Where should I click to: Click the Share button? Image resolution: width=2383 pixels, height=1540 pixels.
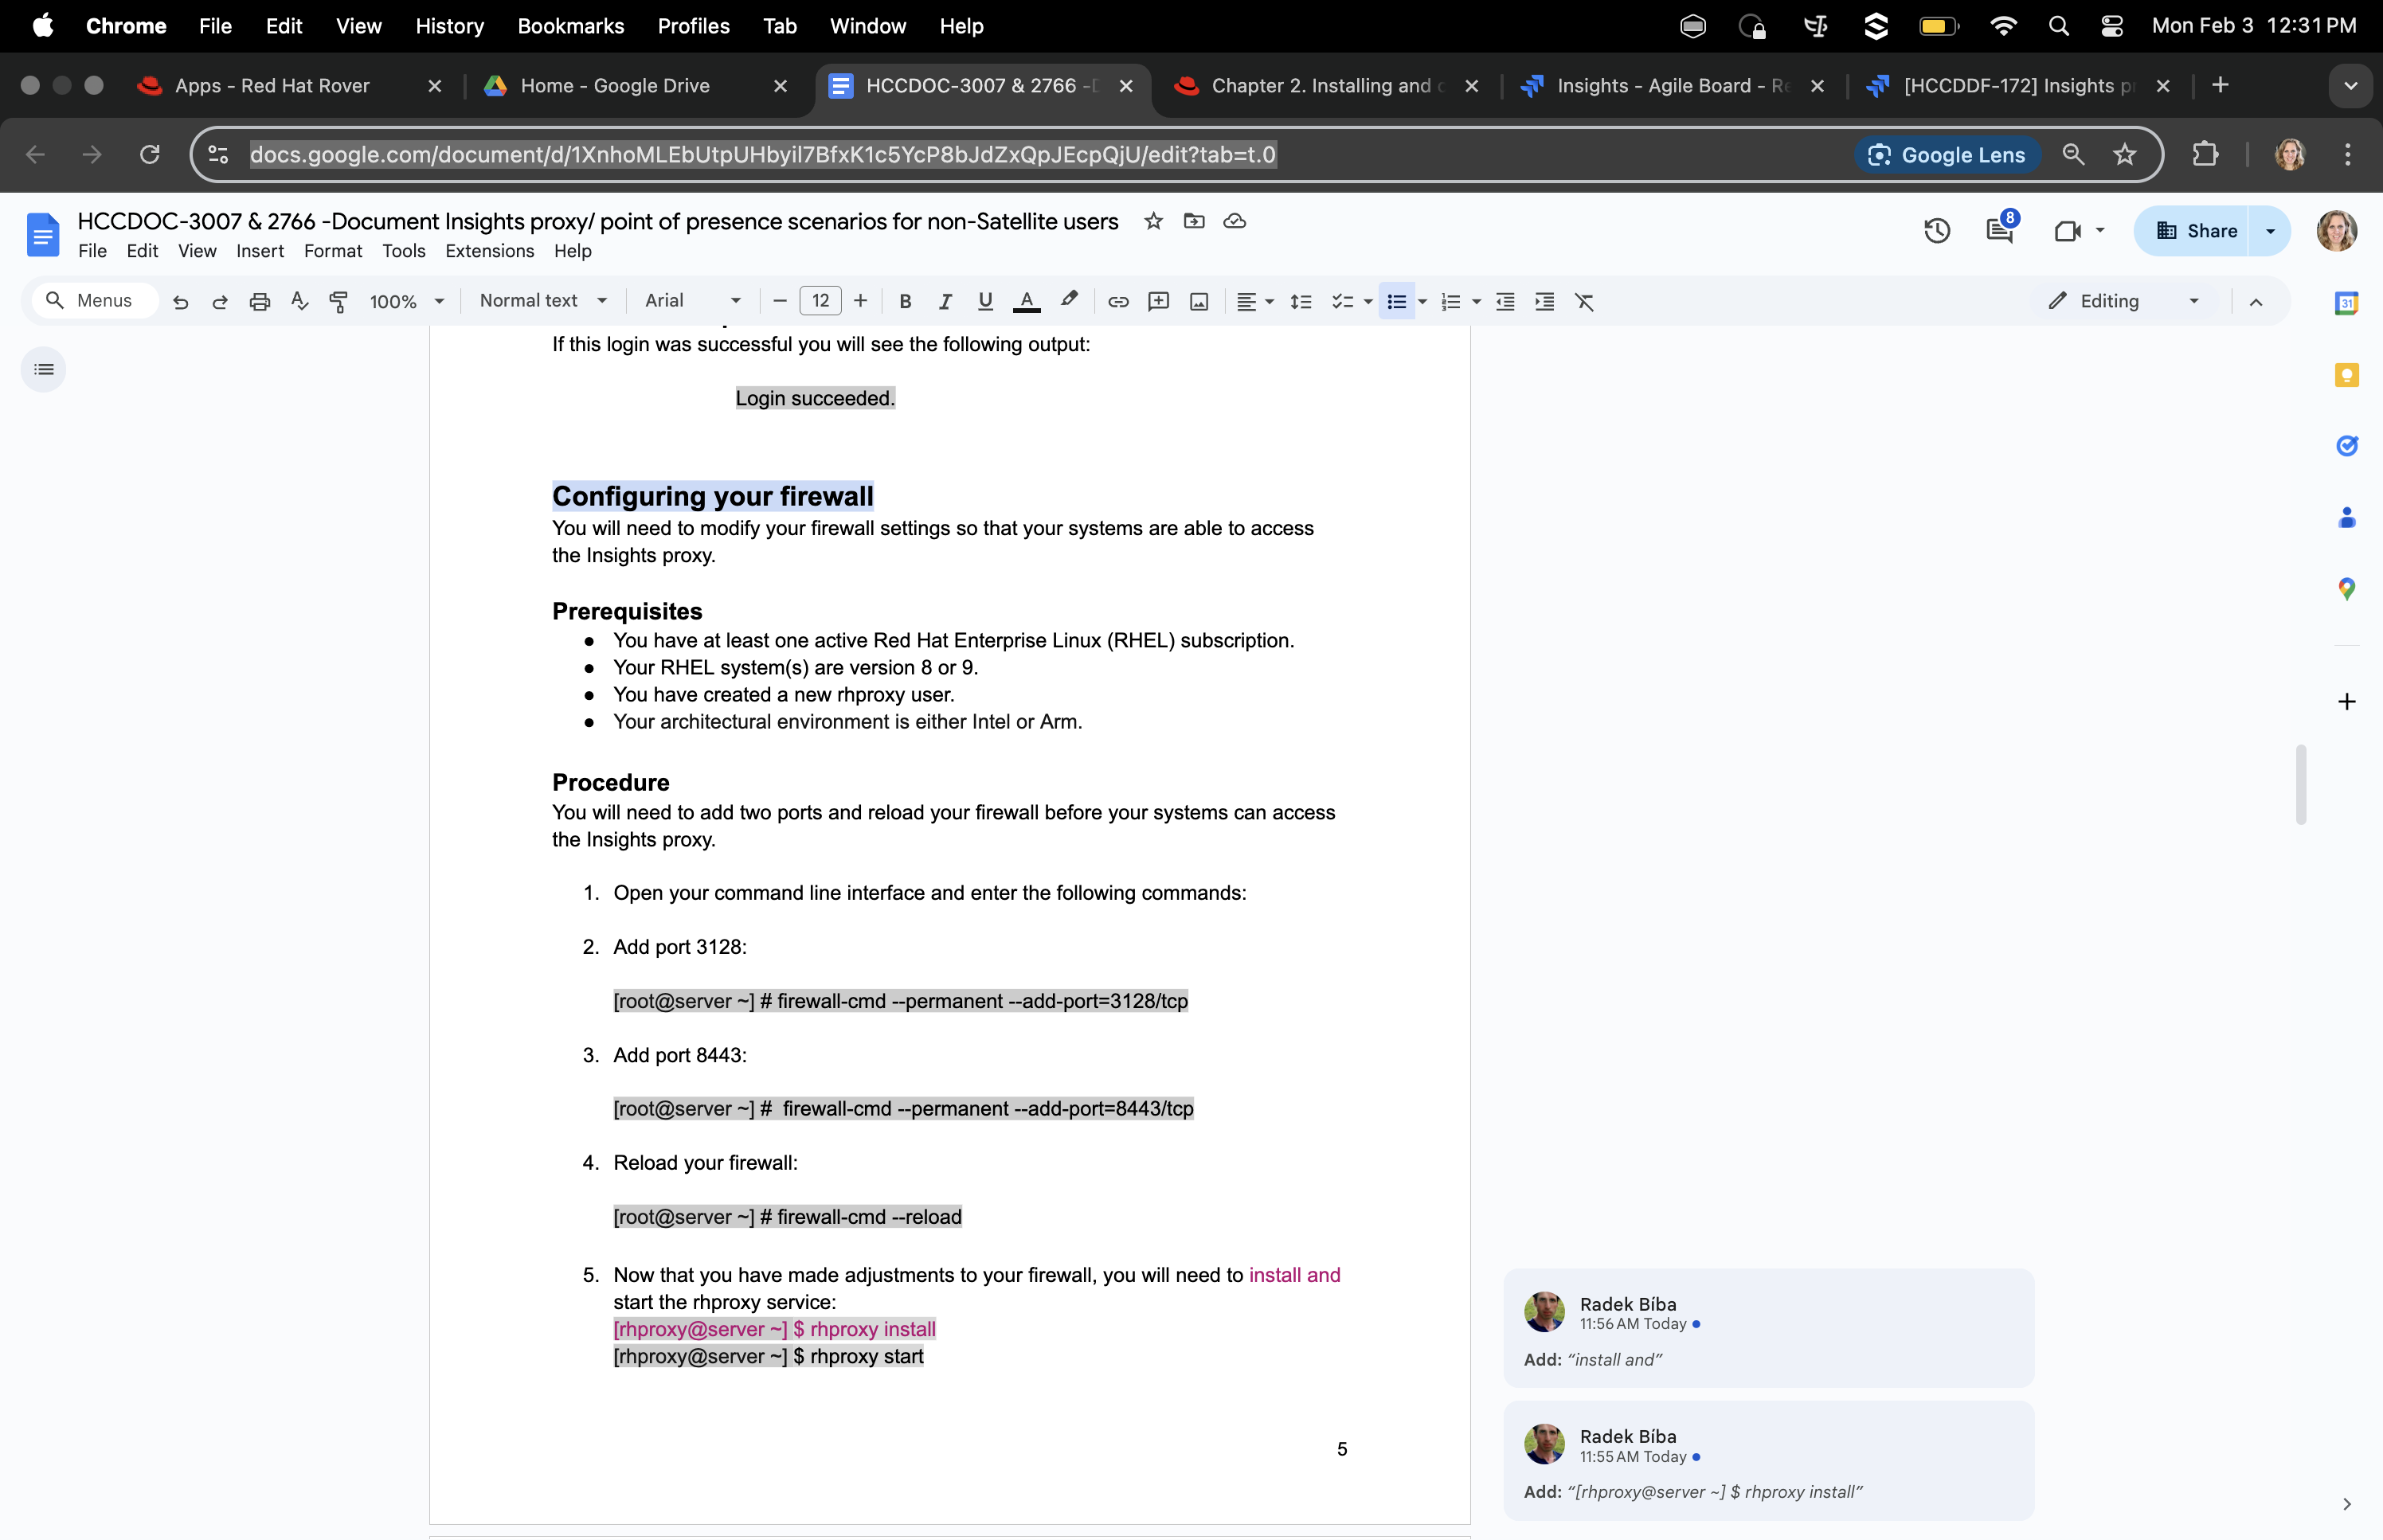coord(2195,231)
